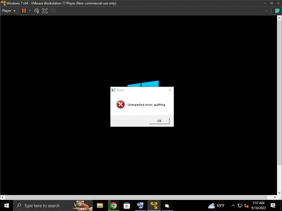Click the horizontal scrollbar track
The width and height of the screenshot is (282, 211).
[x=139, y=197]
